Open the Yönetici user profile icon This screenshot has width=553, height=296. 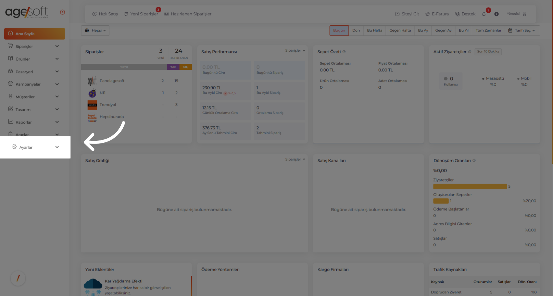tap(524, 14)
